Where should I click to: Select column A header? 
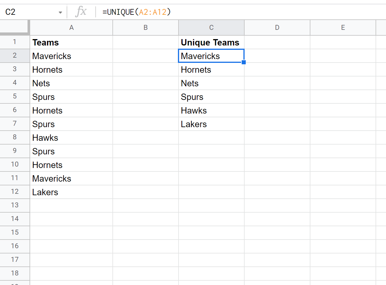tap(71, 28)
